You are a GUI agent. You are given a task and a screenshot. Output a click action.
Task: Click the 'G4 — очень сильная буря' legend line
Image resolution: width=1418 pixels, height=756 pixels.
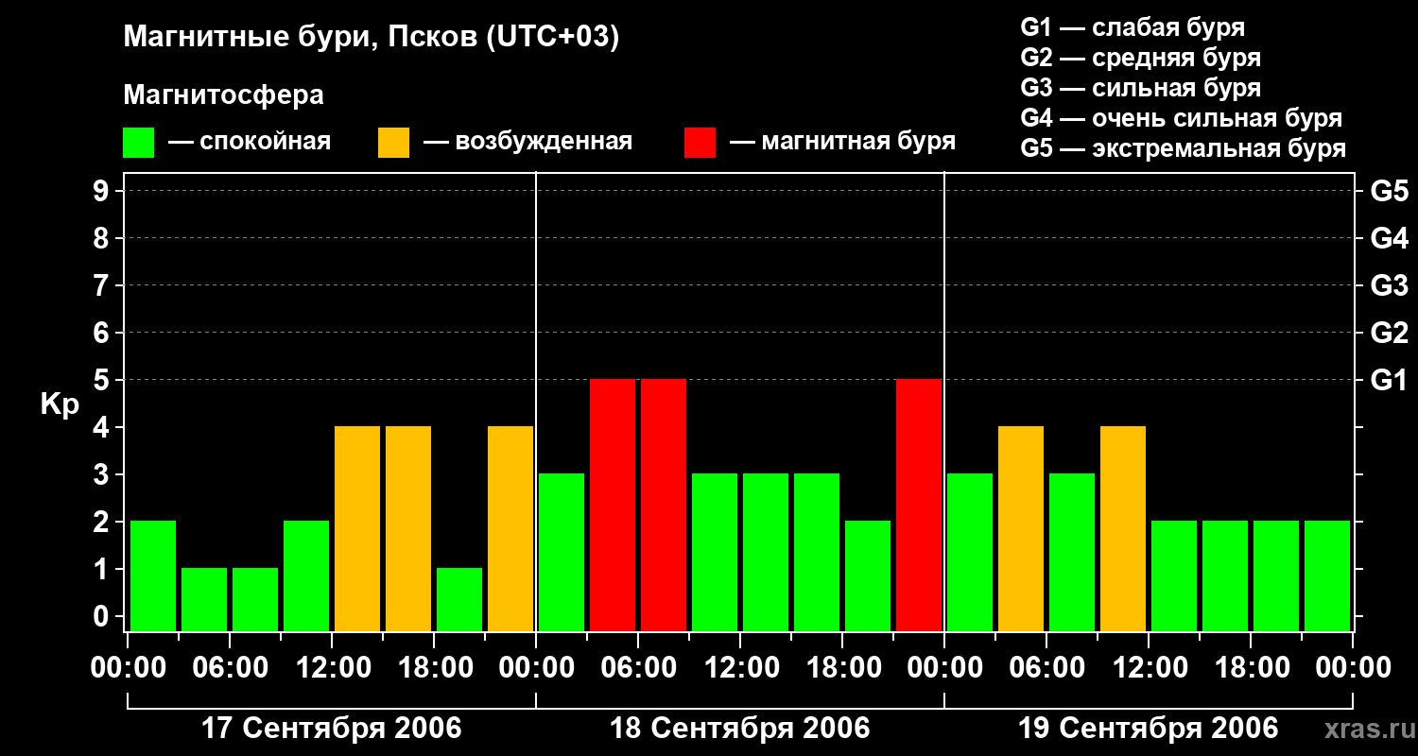[1181, 118]
